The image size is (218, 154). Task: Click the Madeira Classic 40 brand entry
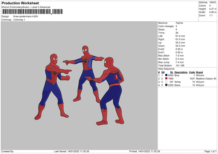(x=206, y=78)
